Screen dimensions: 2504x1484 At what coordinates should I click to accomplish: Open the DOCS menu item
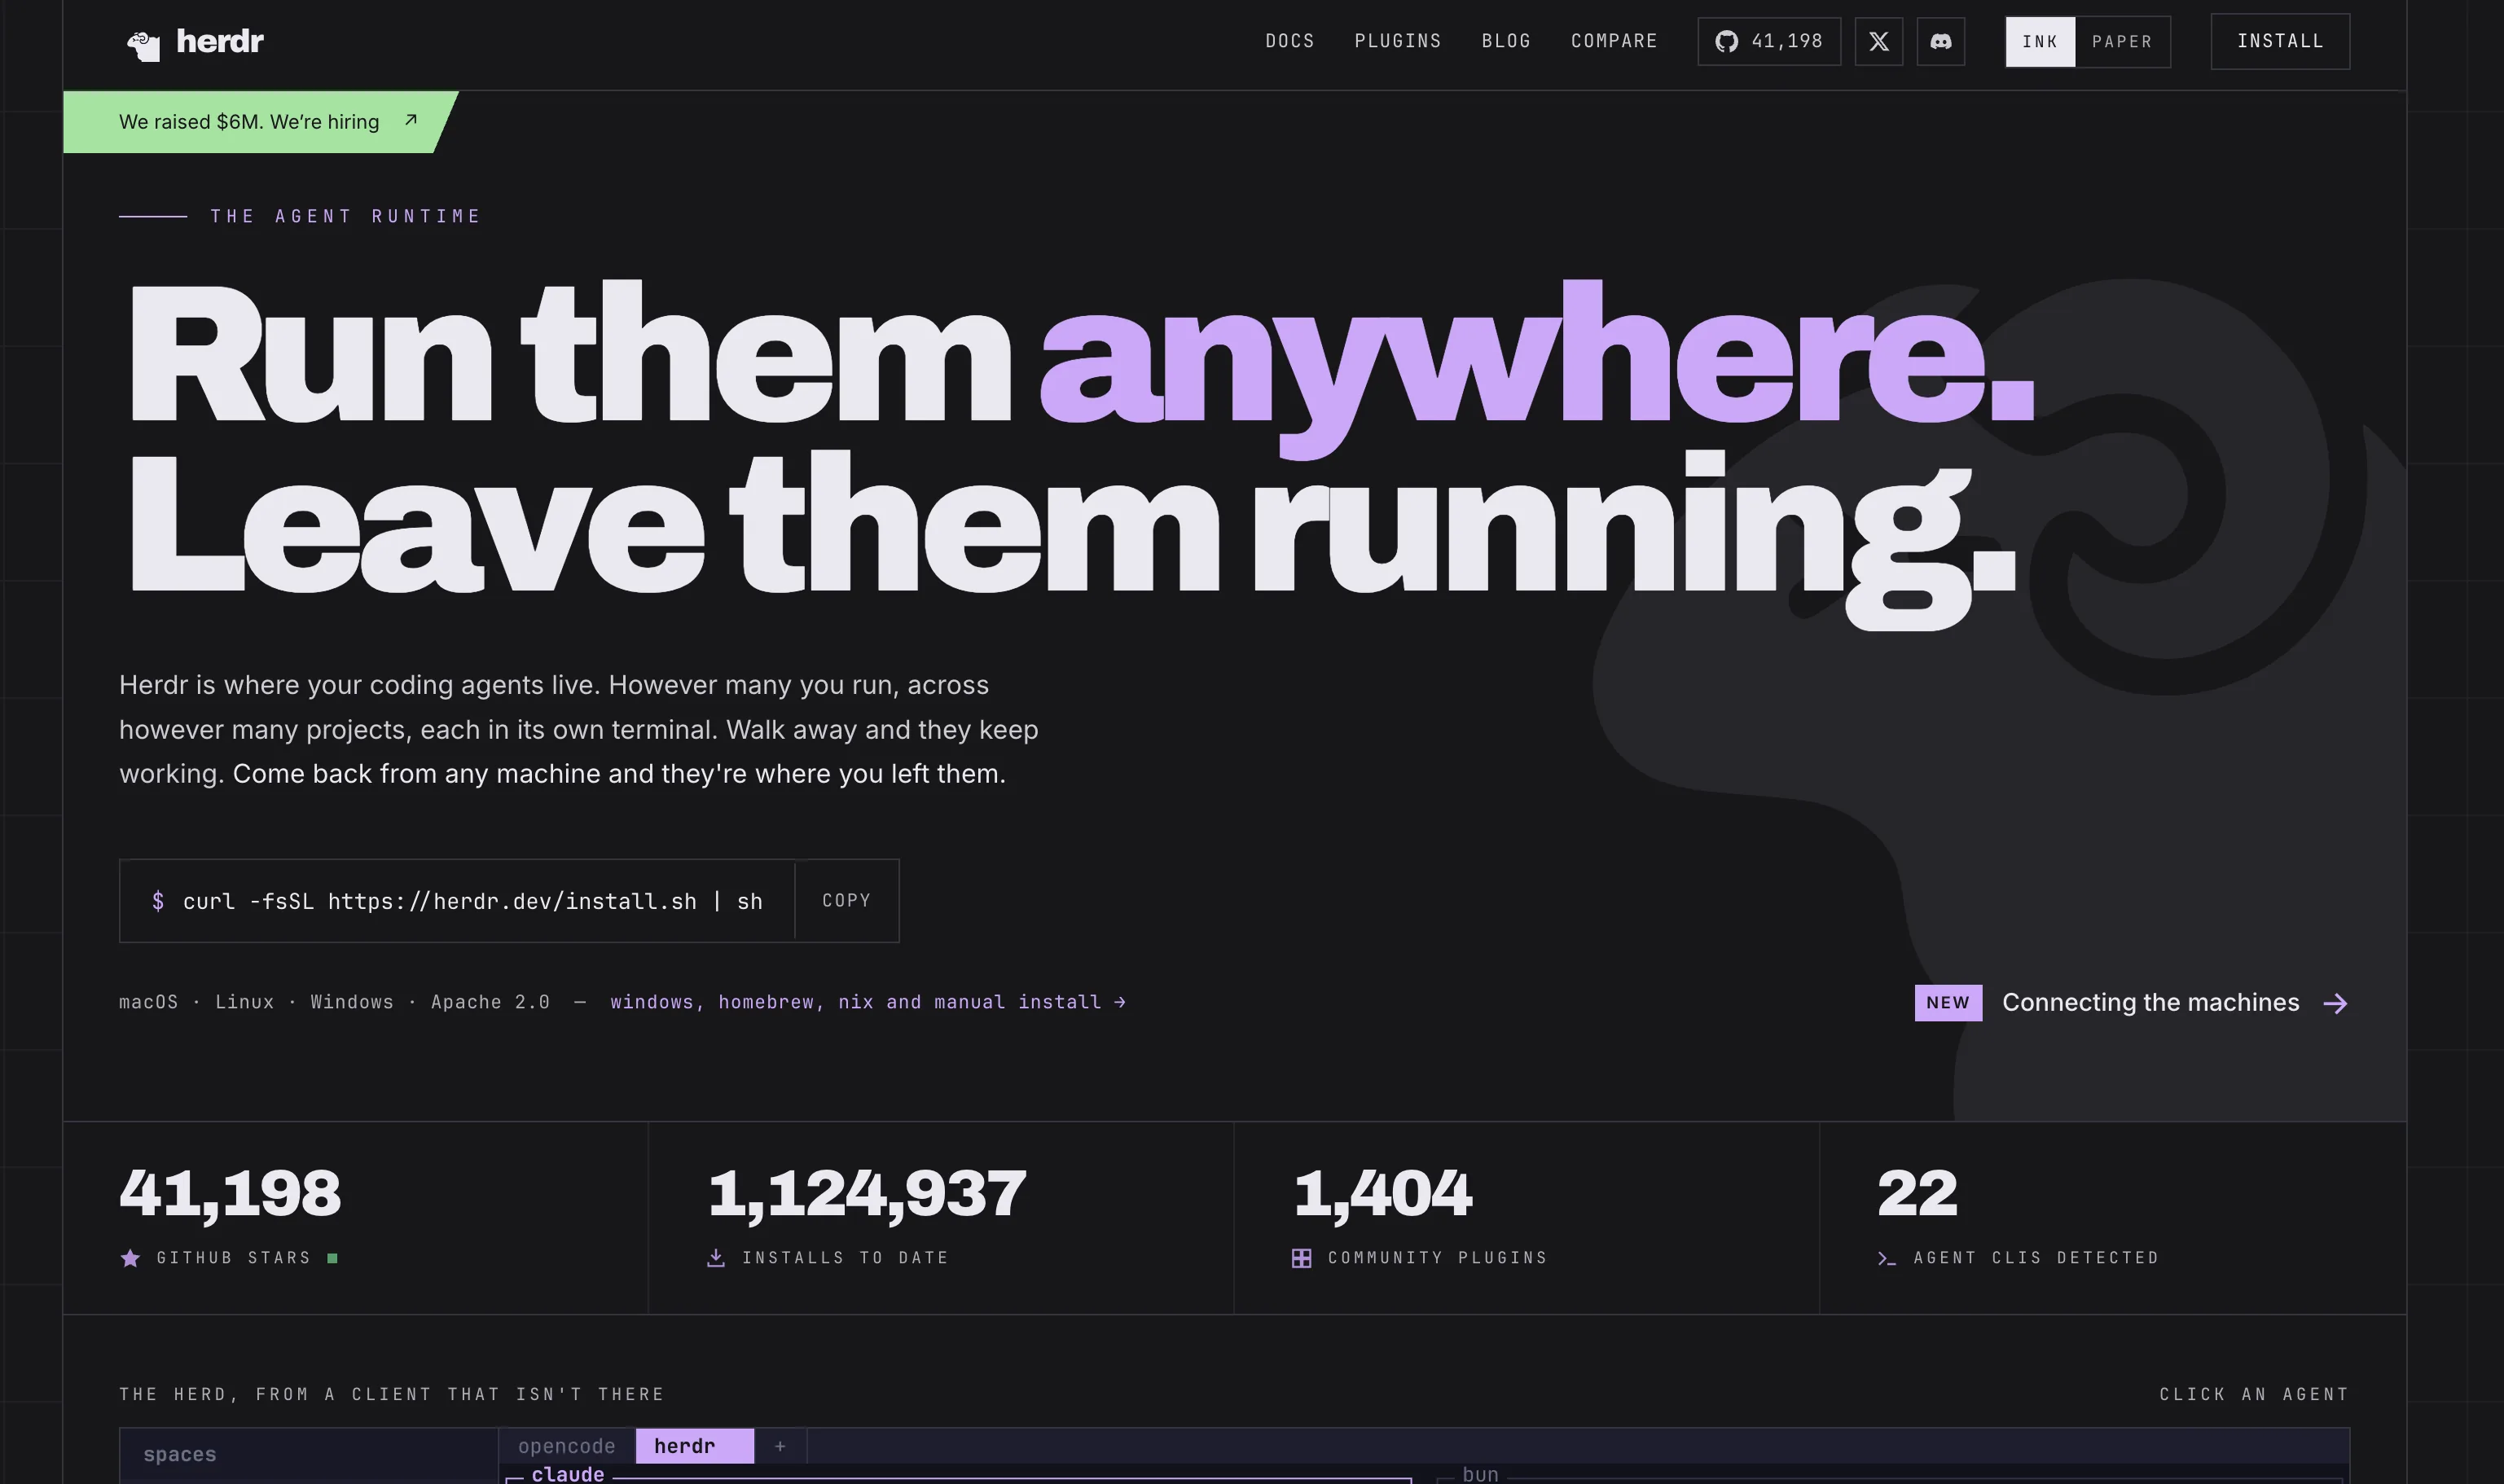tap(1290, 41)
